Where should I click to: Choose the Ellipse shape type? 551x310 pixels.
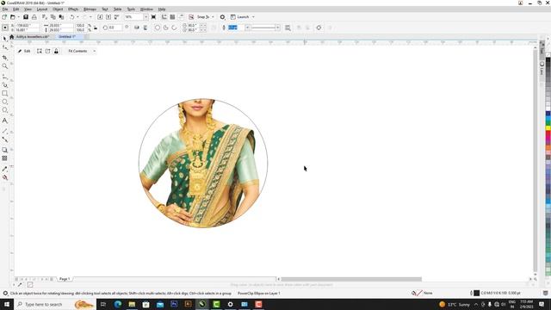pos(158,28)
